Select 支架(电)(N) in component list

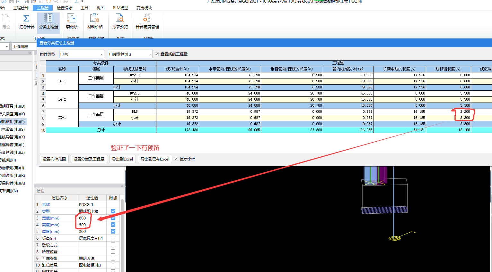[x=10, y=191]
